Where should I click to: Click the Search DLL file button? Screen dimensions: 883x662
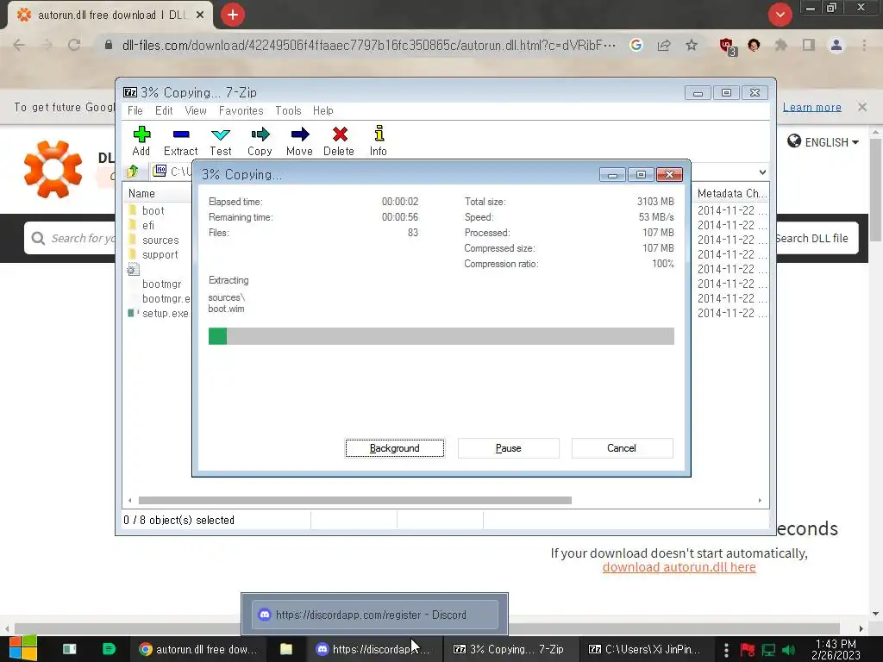tap(817, 238)
